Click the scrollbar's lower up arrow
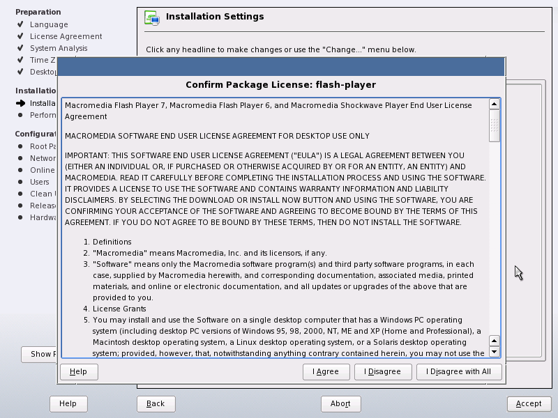Screen dimensions: 558x418 pyautogui.click(x=494, y=341)
